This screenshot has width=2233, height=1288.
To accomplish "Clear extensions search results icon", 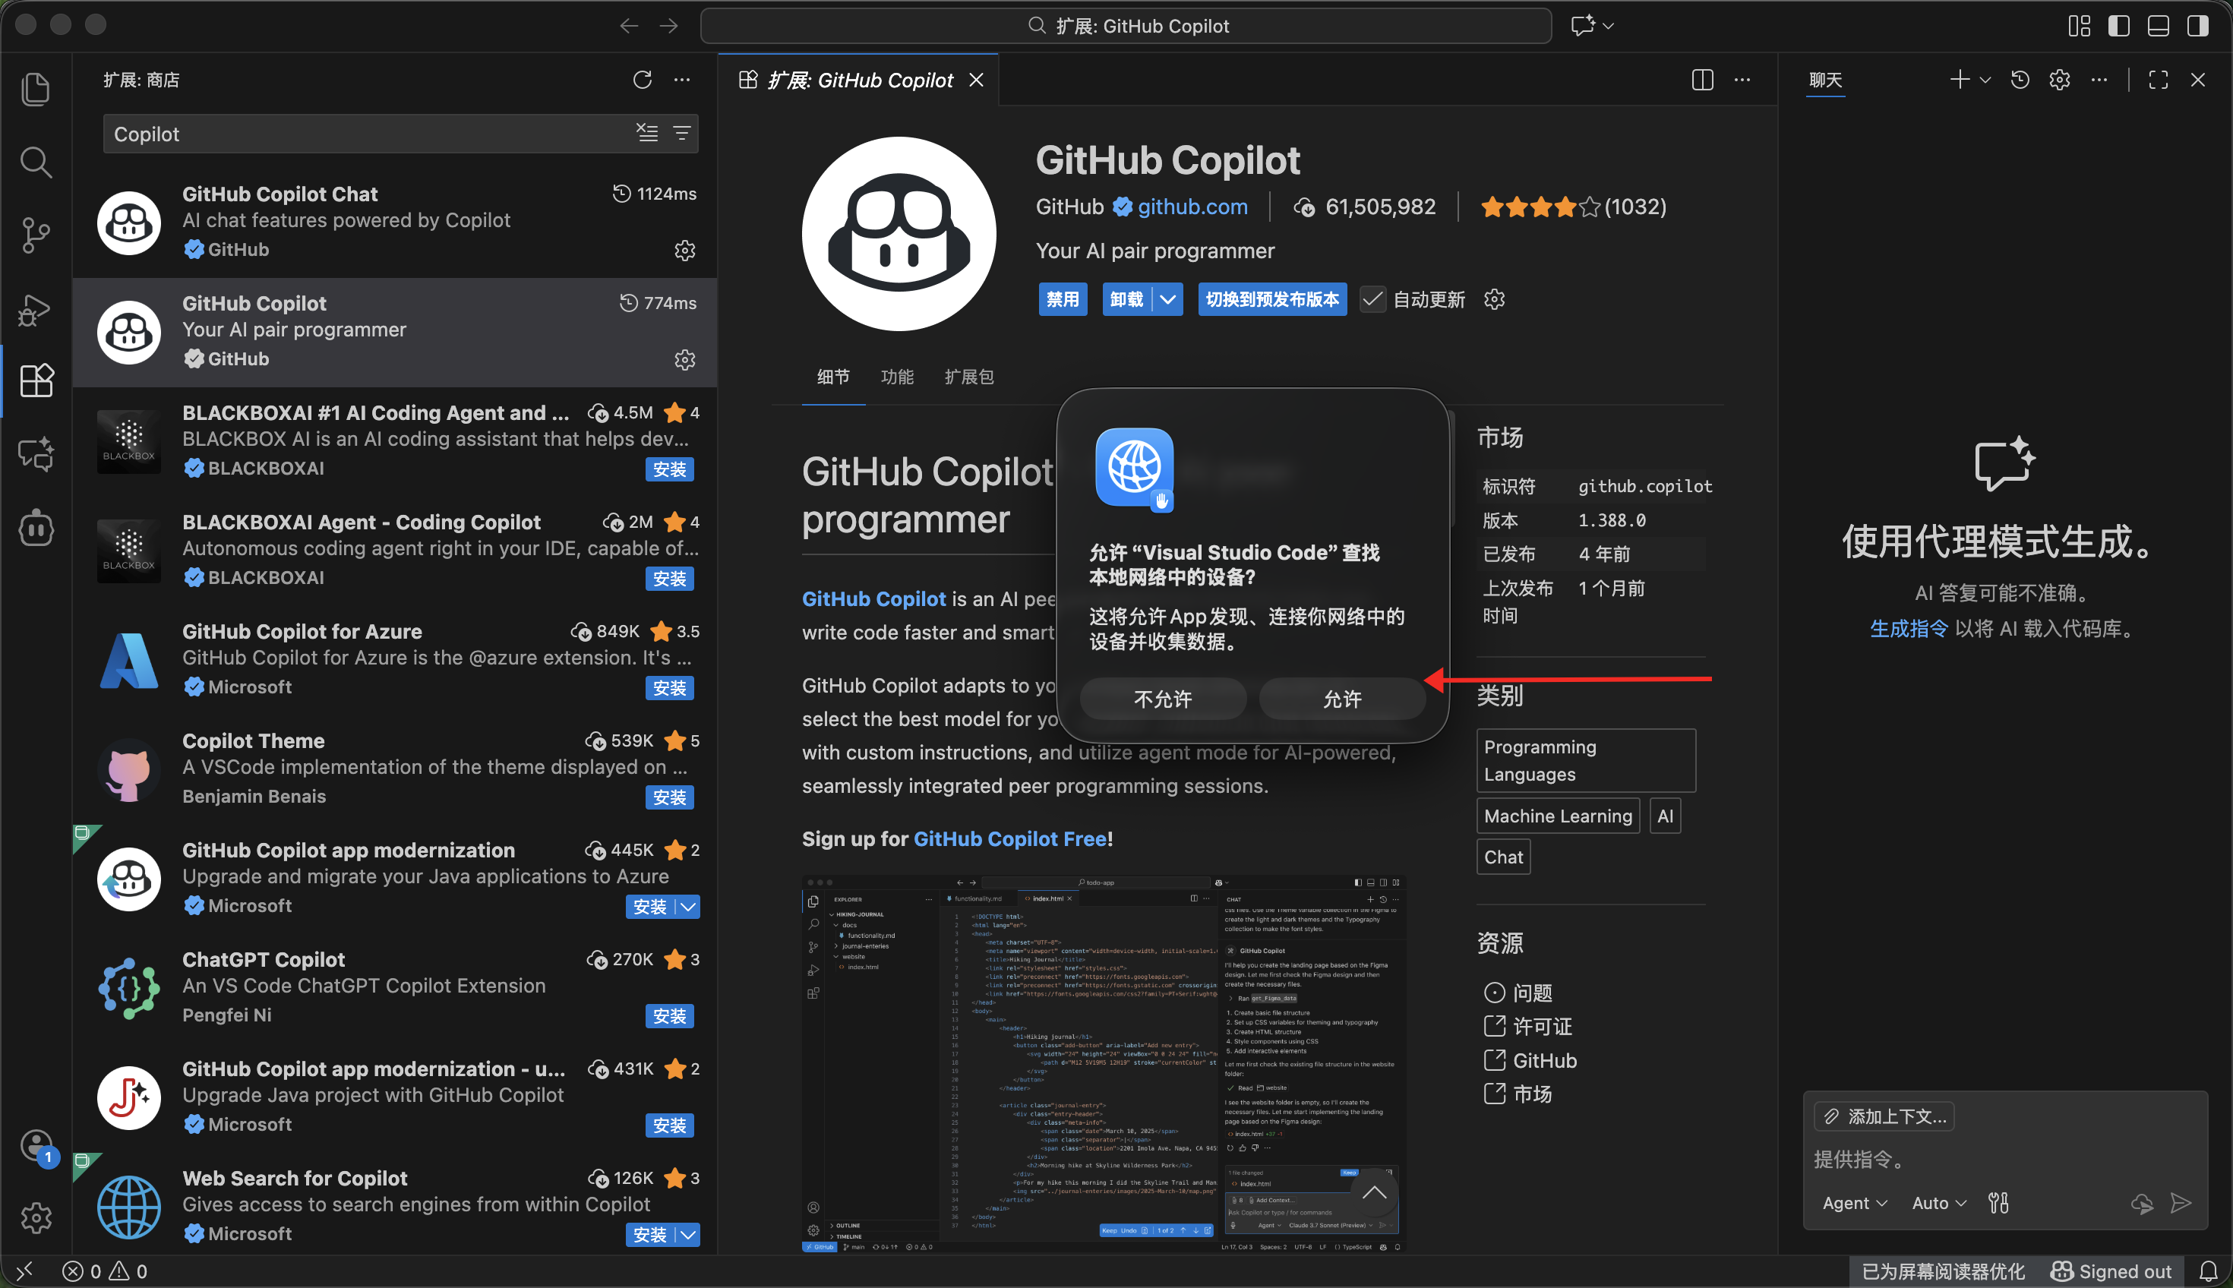I will tap(646, 134).
